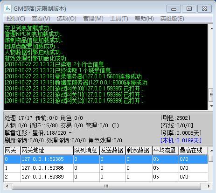Click gateway table vertical scrollbar thumb
This screenshot has height=193, width=216.
(211, 159)
